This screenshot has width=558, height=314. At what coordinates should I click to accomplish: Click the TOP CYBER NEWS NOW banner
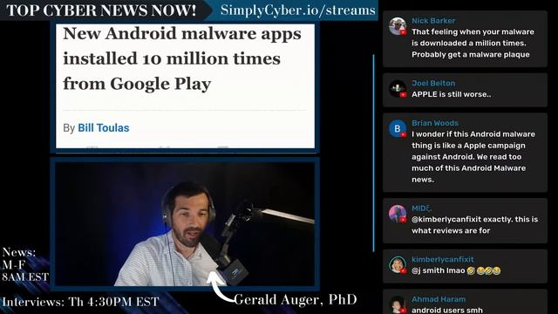[x=101, y=10]
